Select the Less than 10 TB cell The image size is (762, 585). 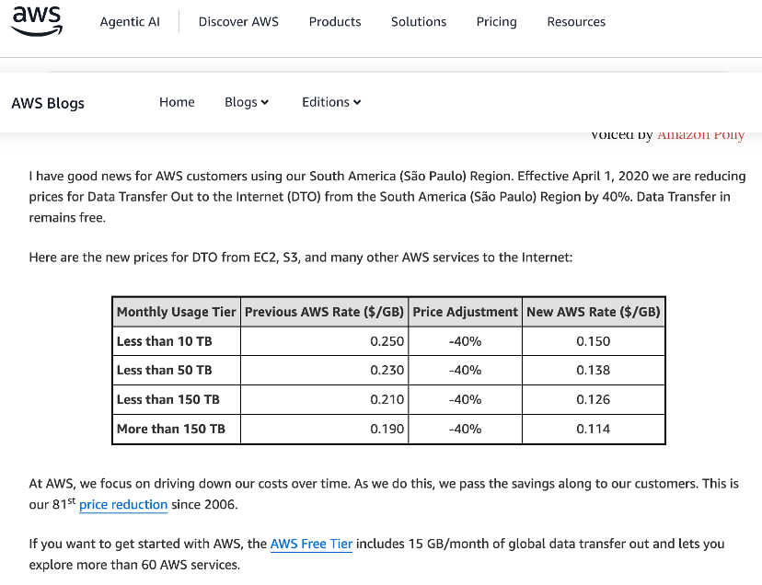pyautogui.click(x=177, y=341)
